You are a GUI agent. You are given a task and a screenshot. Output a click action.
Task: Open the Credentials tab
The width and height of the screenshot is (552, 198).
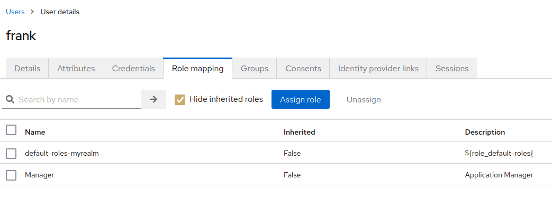click(x=133, y=69)
